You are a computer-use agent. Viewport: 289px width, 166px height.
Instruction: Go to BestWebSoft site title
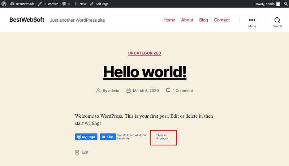(27, 20)
